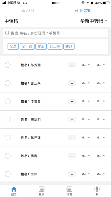
Task: Click the 转场 button
Action: coord(69,46)
